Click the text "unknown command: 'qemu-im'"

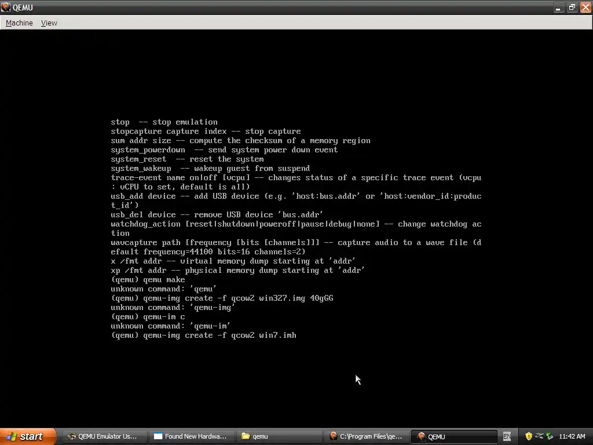pyautogui.click(x=171, y=326)
